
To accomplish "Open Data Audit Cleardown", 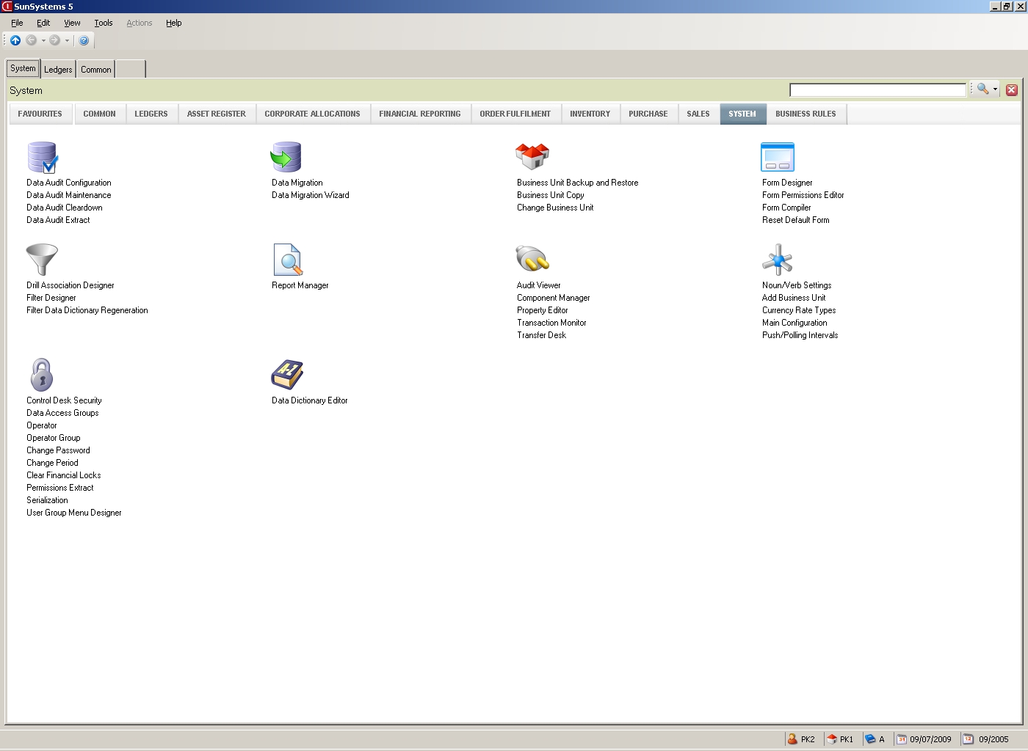I will pyautogui.click(x=65, y=208).
